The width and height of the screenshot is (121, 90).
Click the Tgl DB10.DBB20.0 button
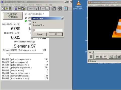(13, 16)
